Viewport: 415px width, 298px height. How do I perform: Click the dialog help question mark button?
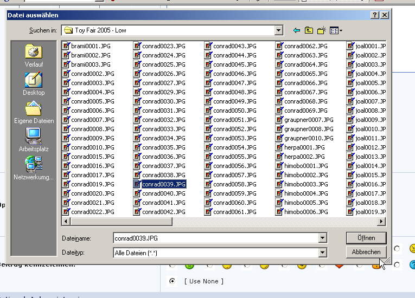point(375,15)
